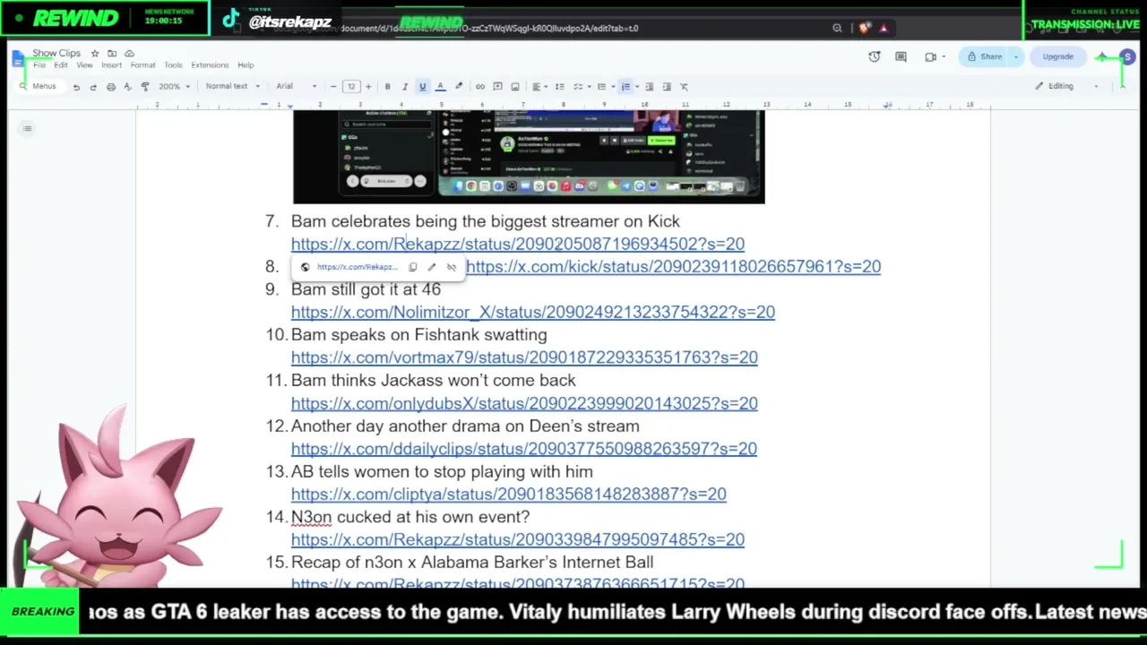This screenshot has width=1147, height=645.
Task: Copy the link from the link bubble
Action: pyautogui.click(x=412, y=267)
